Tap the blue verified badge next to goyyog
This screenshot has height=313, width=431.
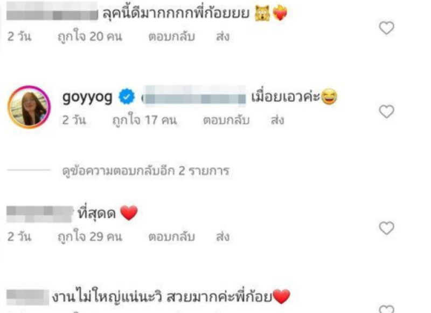[x=127, y=97]
